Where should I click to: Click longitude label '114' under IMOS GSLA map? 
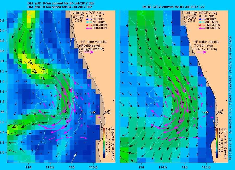point(141,167)
